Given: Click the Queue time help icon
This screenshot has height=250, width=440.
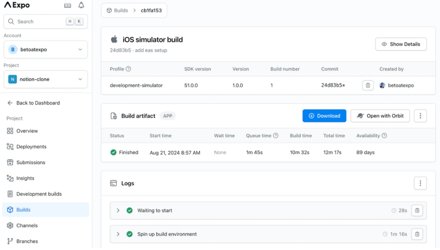Looking at the screenshot, I should (x=276, y=135).
